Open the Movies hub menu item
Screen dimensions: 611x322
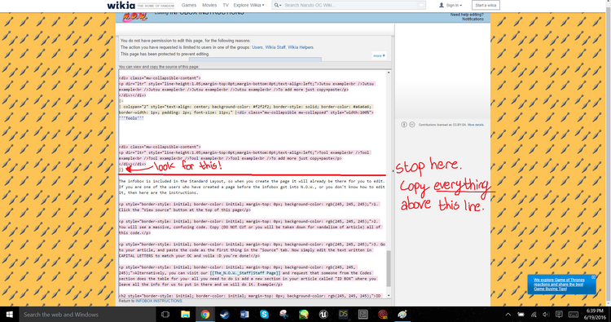(x=209, y=5)
